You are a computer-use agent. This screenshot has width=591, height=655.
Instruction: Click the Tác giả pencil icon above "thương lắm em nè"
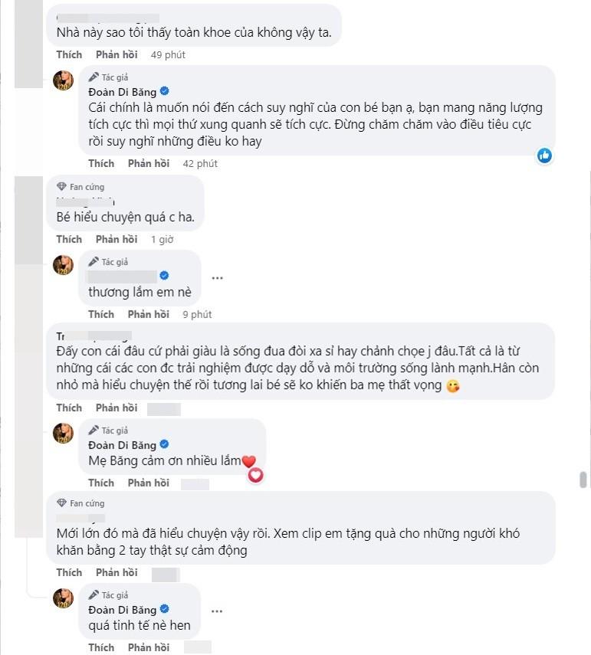94,261
